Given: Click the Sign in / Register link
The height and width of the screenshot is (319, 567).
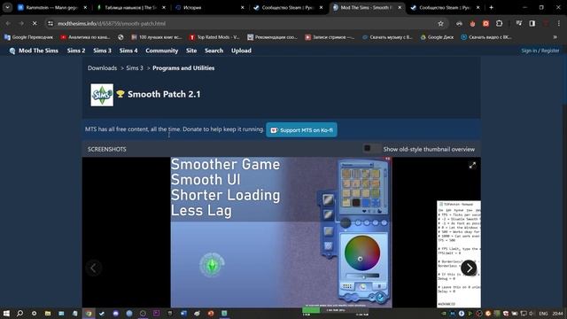Looking at the screenshot, I should tap(540, 51).
